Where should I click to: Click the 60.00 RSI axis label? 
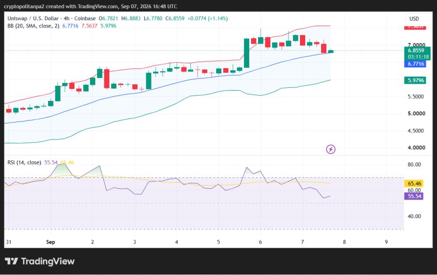click(x=414, y=190)
